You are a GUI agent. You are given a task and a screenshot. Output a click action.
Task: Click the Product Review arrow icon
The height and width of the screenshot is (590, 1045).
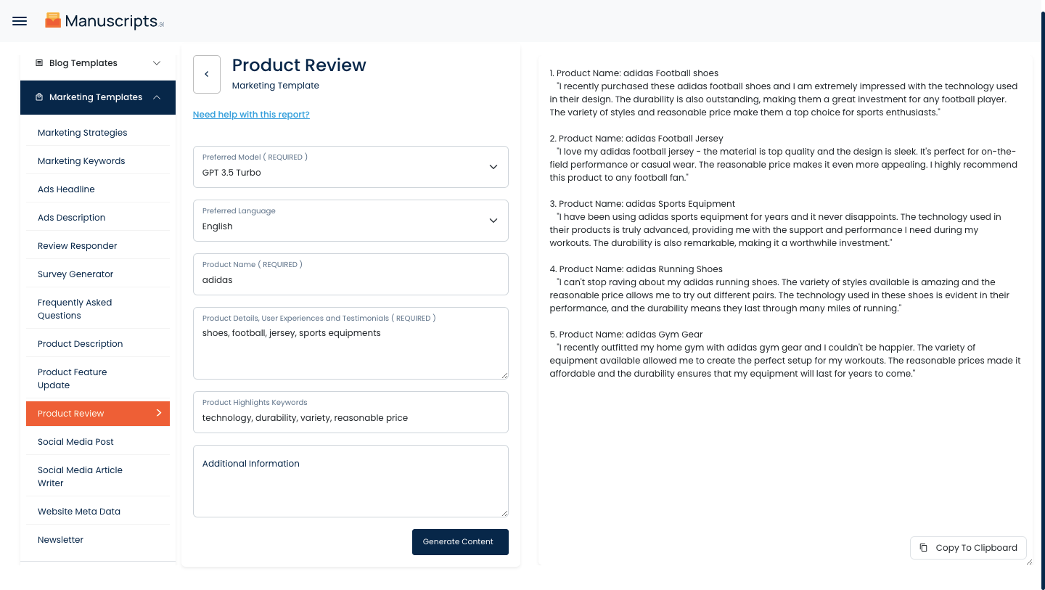pyautogui.click(x=159, y=413)
